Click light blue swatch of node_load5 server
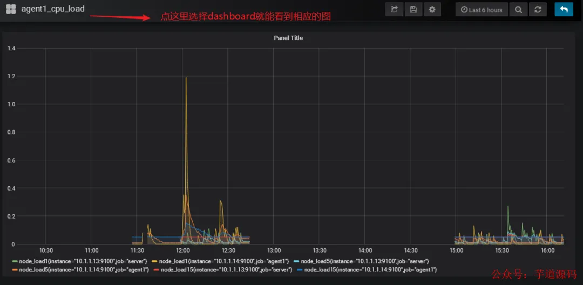This screenshot has height=285, width=583. 297,262
